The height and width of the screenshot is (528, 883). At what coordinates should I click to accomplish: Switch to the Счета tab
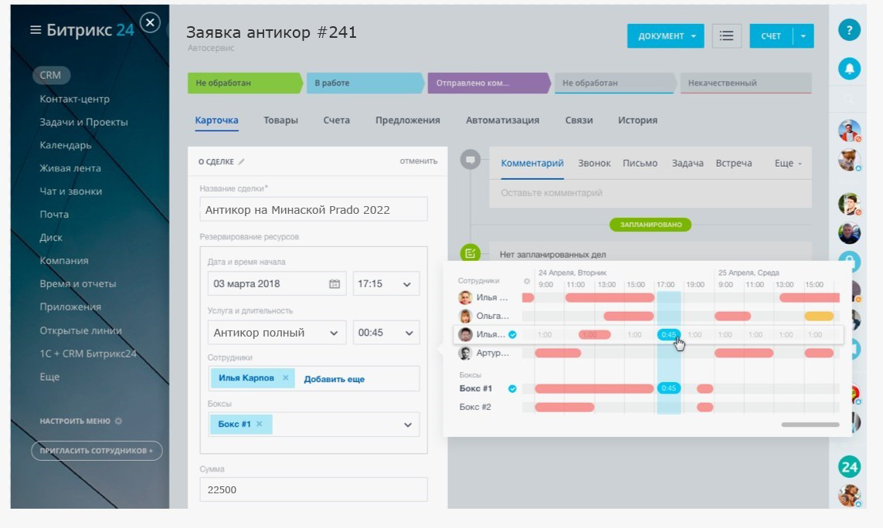(336, 120)
